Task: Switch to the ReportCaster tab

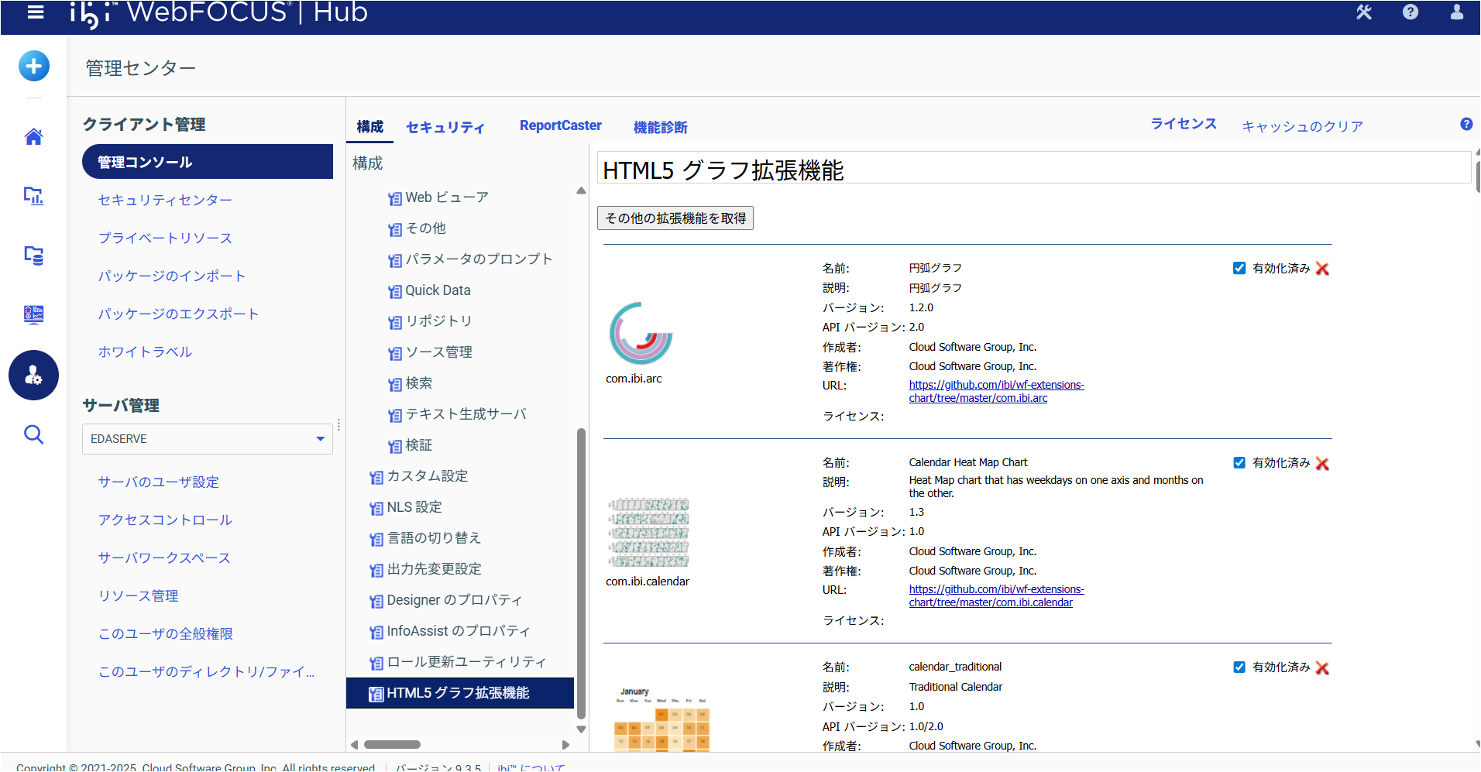Action: 560,125
